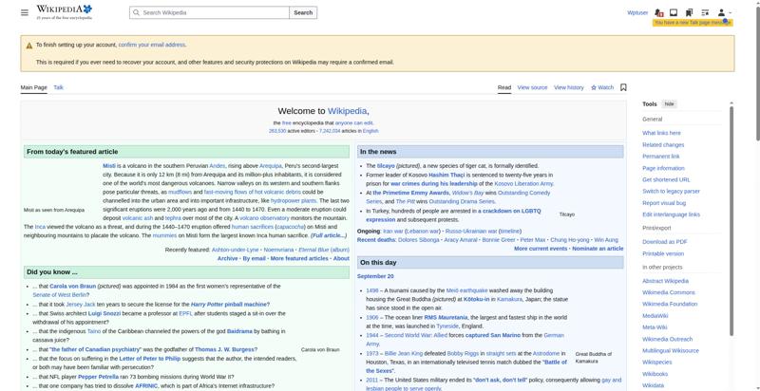Image resolution: width=760 pixels, height=391 pixels.
Task: Open the watchlist icon
Action: point(705,12)
